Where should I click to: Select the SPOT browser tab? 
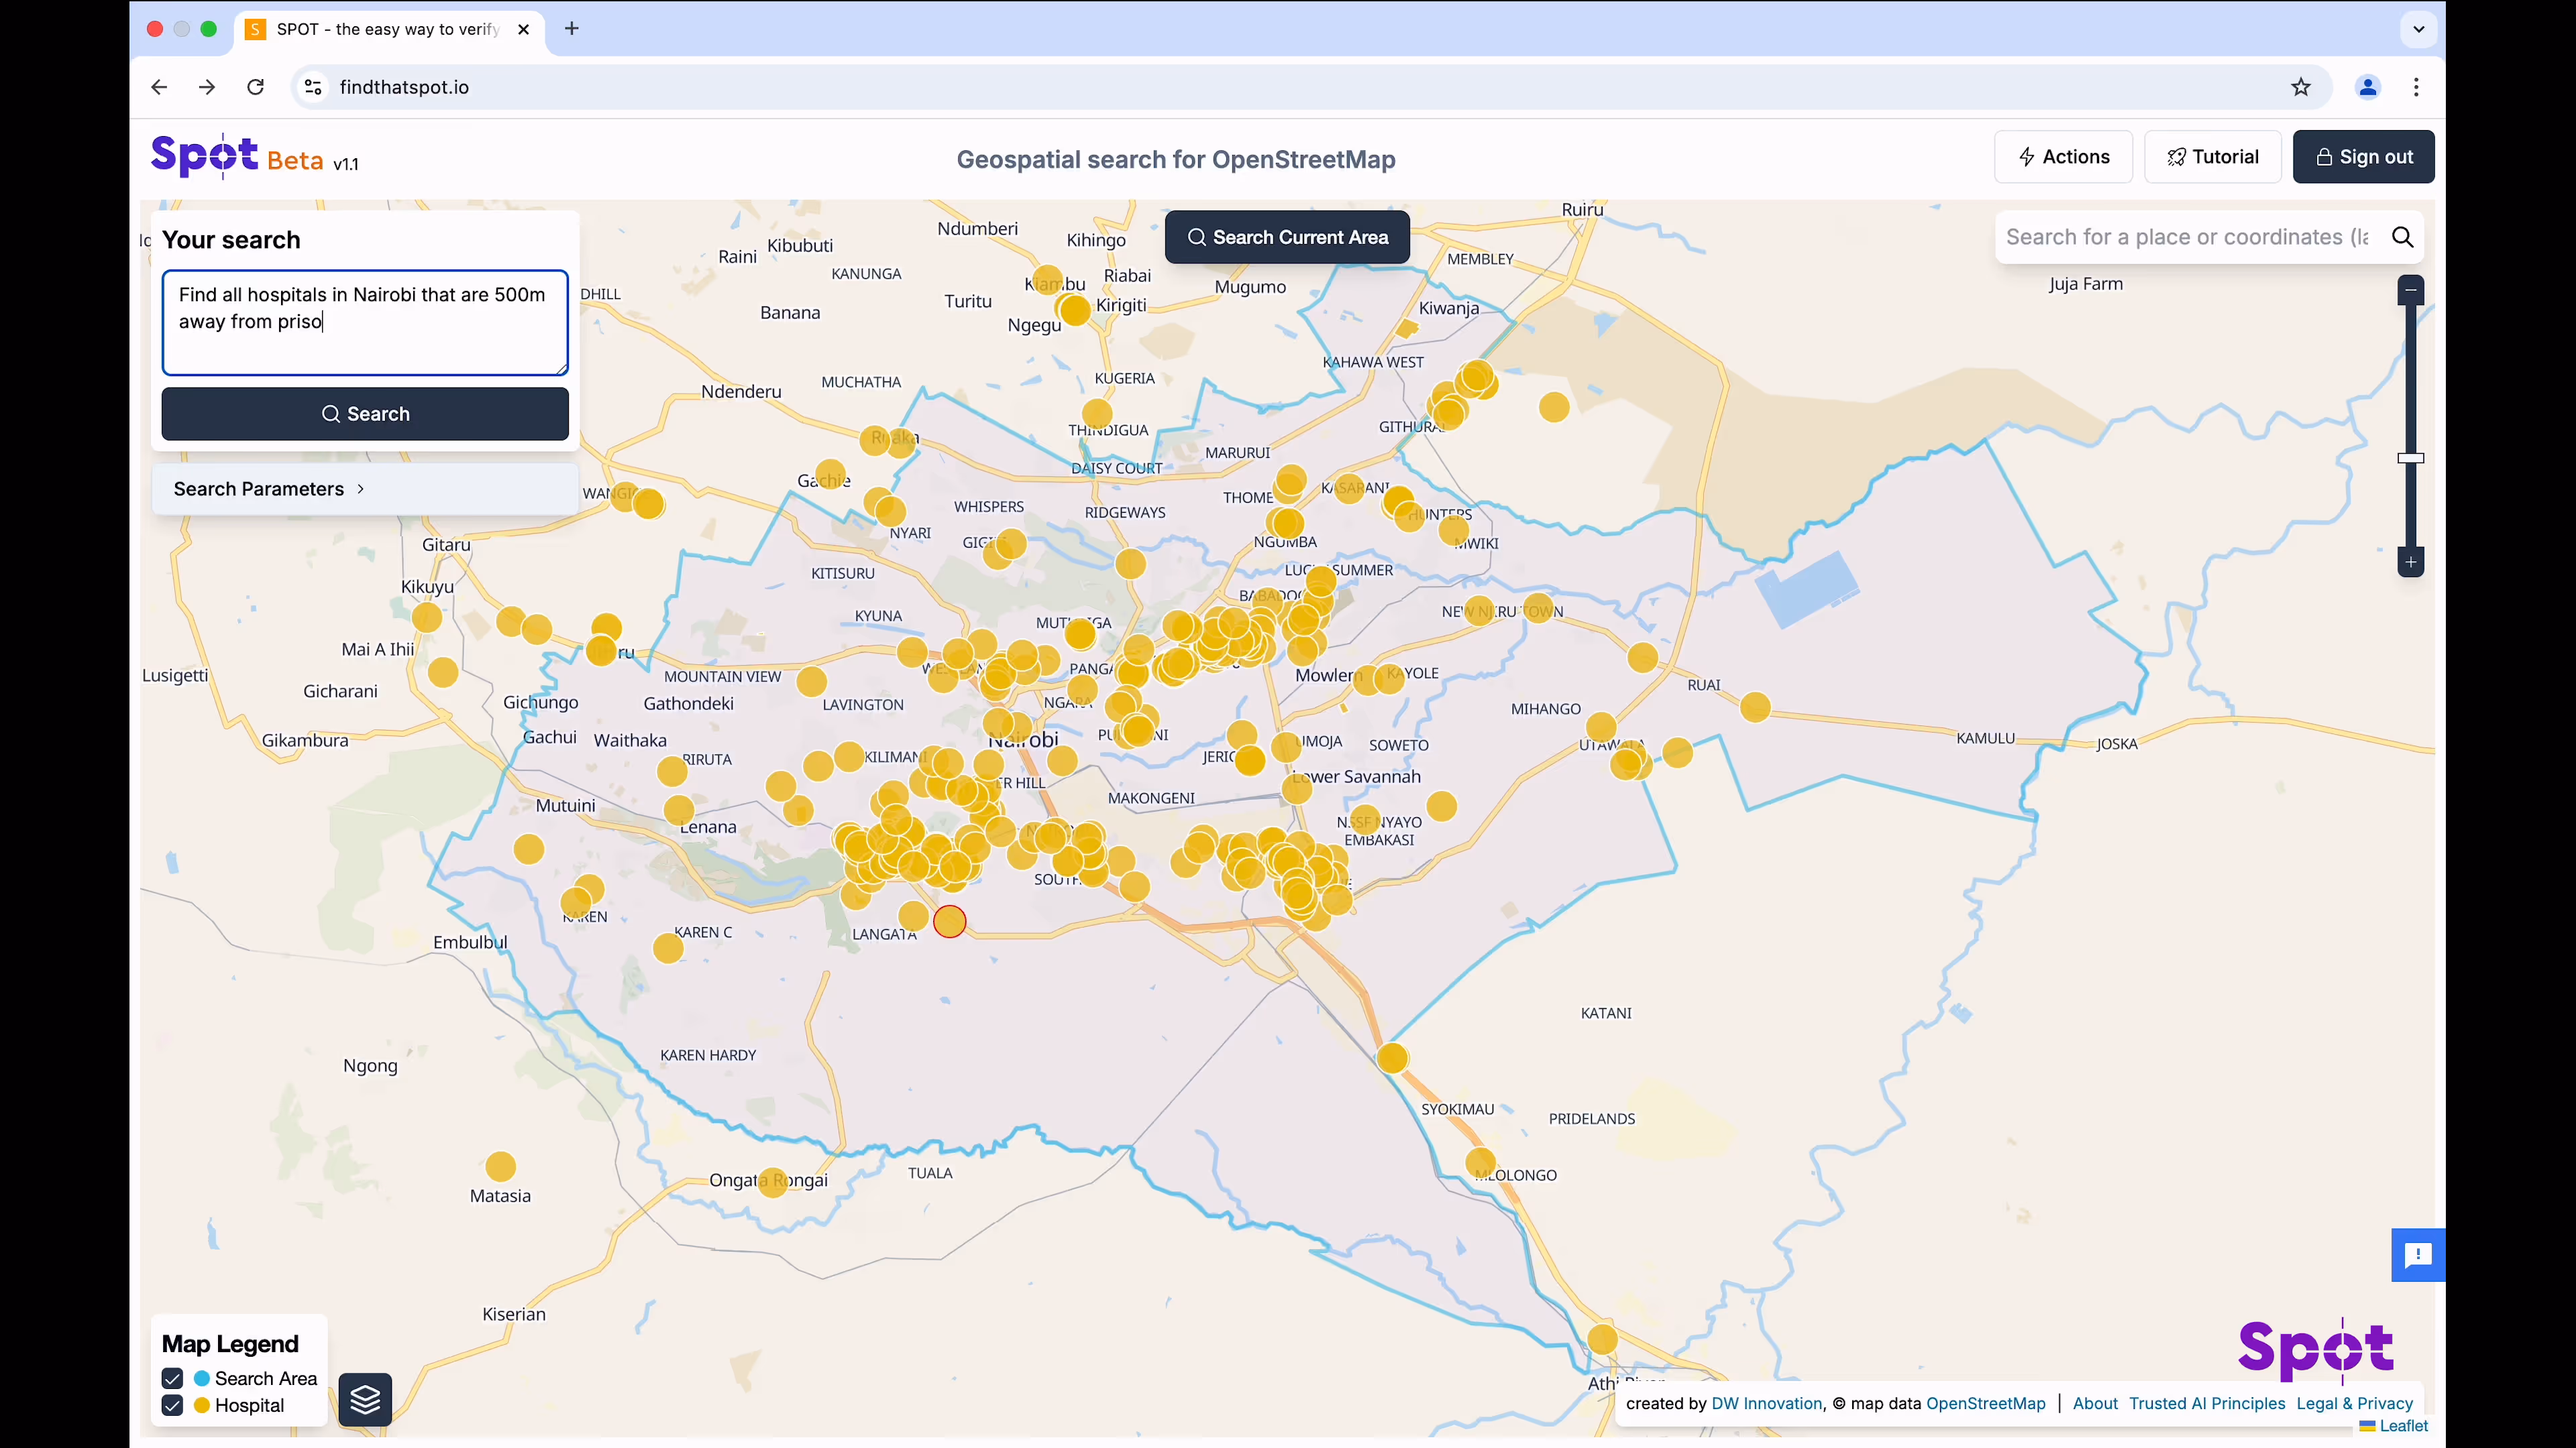tap(388, 29)
